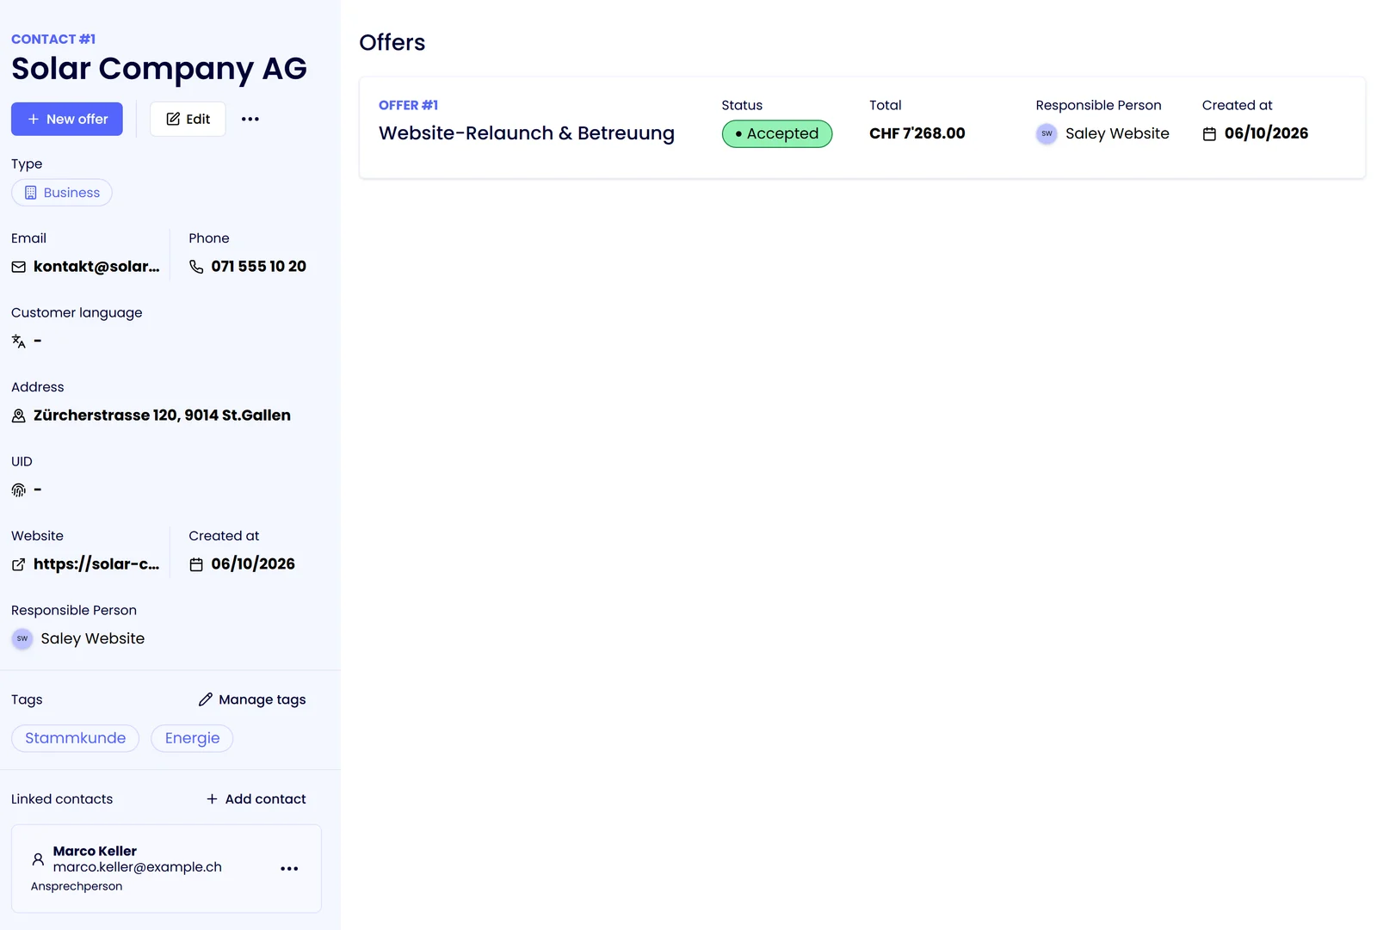
Task: Select the kontakt@solar email address
Action: point(96,267)
